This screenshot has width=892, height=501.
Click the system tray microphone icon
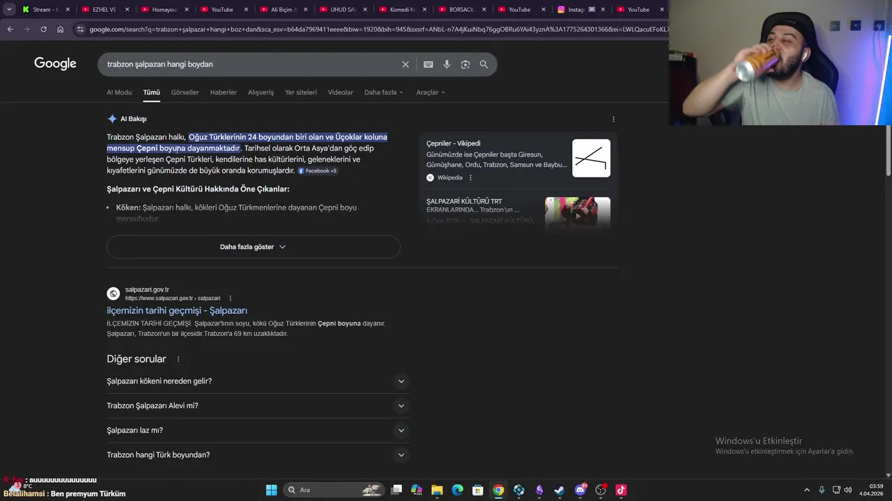point(822,490)
